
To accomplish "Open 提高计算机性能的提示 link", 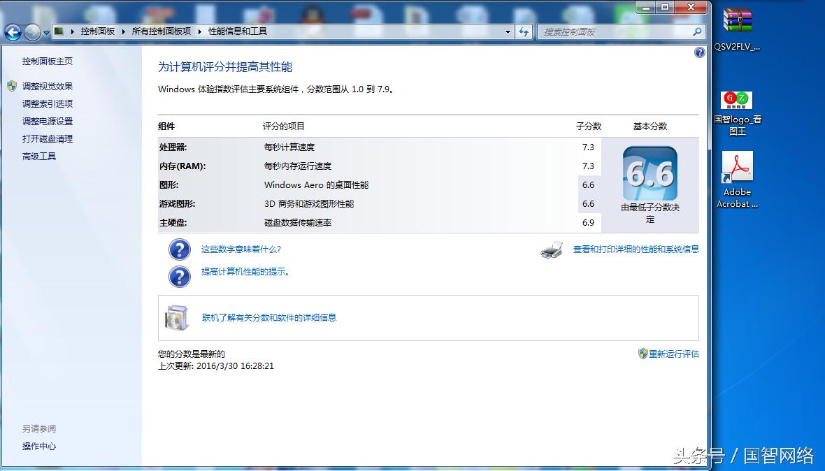I will pos(245,272).
